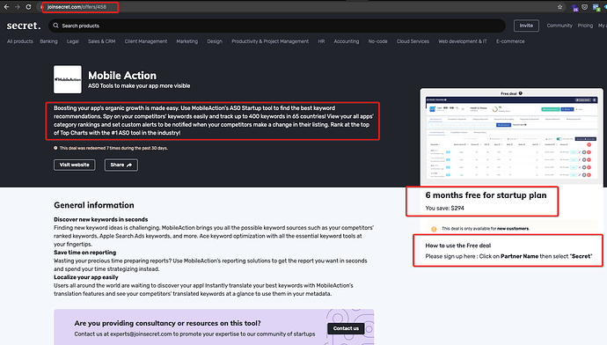Click the General information heading
This screenshot has width=607, height=345.
point(94,205)
